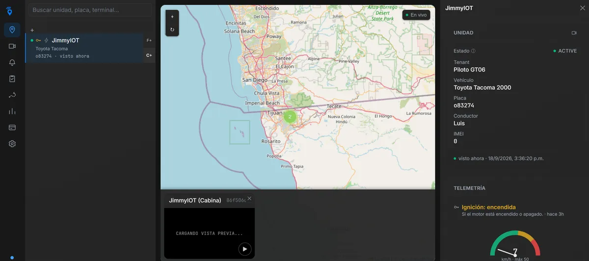
Task: Click the key icon on JimmyIOT row
Action: (x=38, y=40)
